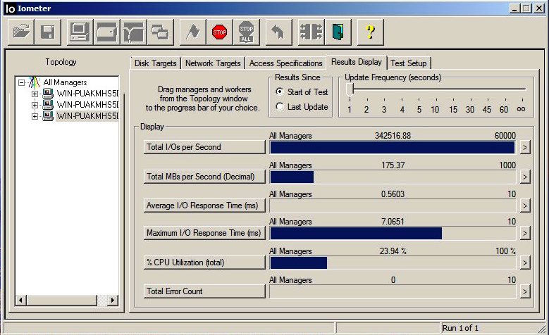Click the Save configuration disk icon
Image resolution: width=549 pixels, height=335 pixels.
tap(48, 32)
